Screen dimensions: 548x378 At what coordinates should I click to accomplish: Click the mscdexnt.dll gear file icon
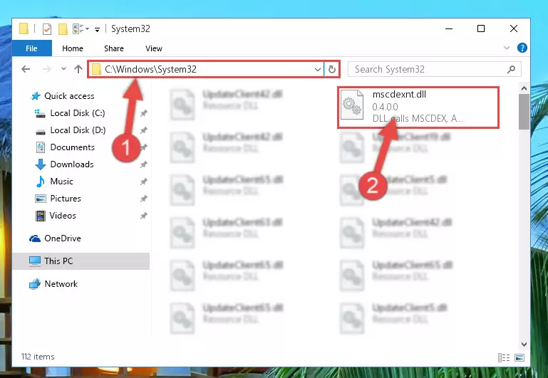click(x=352, y=105)
